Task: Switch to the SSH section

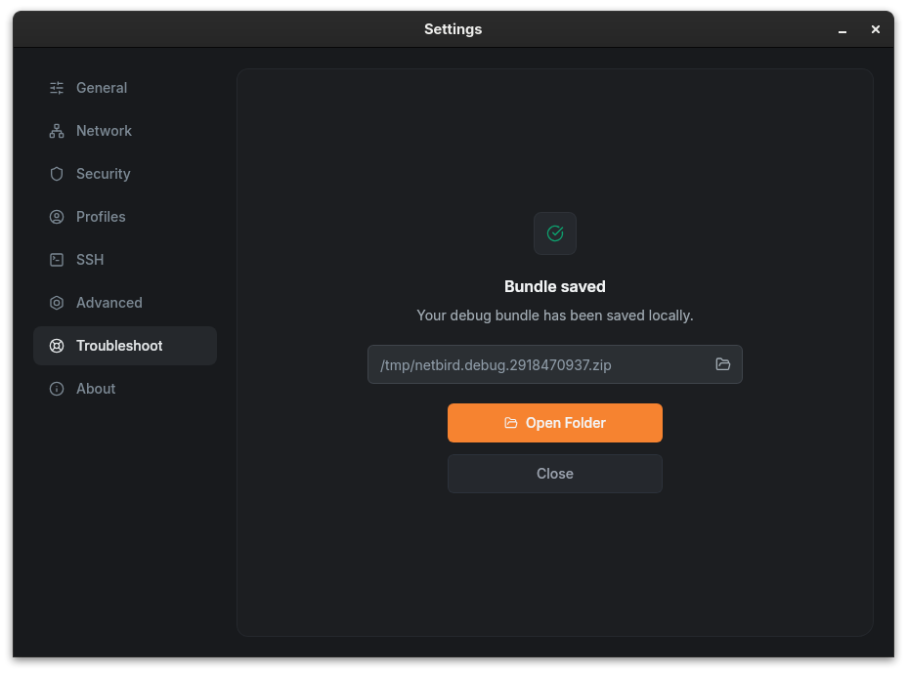Action: (125, 260)
